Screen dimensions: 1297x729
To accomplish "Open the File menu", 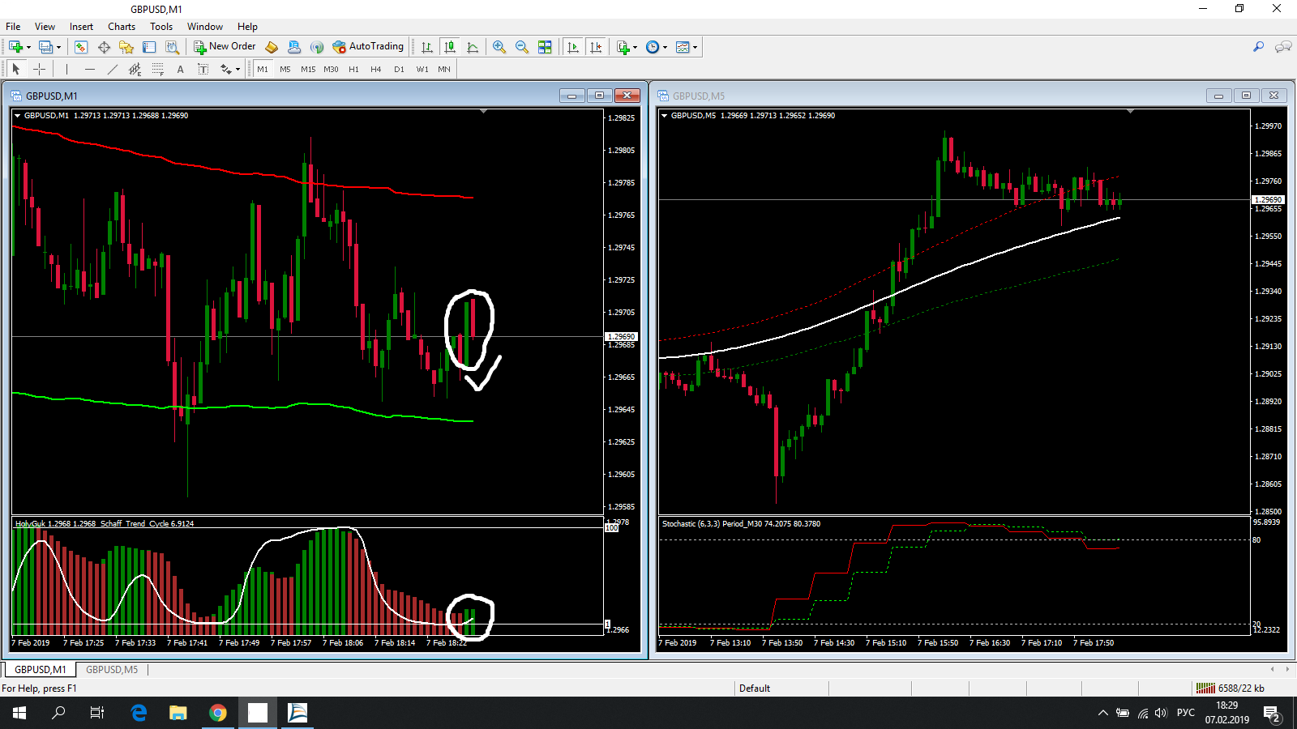I will click(x=13, y=27).
